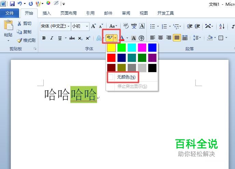Click the Character Border icon
Screen dimensions: 235x169
pos(142,26)
